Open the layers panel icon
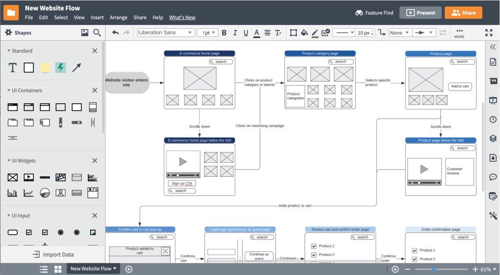The width and height of the screenshot is (500, 275). [493, 138]
